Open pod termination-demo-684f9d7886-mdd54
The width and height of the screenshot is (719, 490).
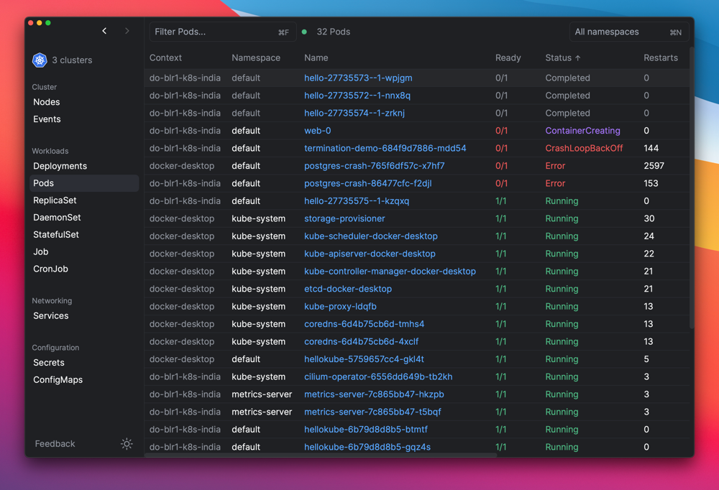[x=385, y=149]
